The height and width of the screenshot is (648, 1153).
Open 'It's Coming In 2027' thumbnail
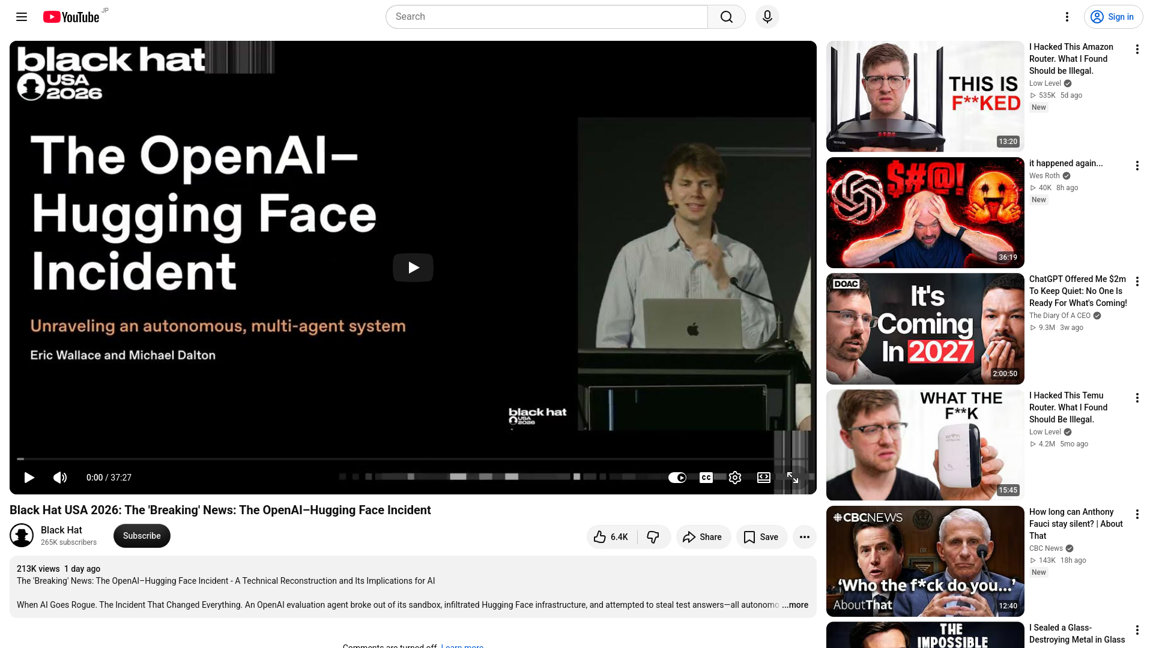pos(925,329)
